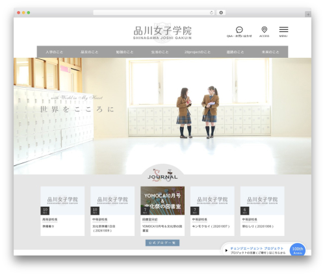Click the キンモクセイ (20261007) post title
This screenshot has width=325, height=275.
point(211,226)
